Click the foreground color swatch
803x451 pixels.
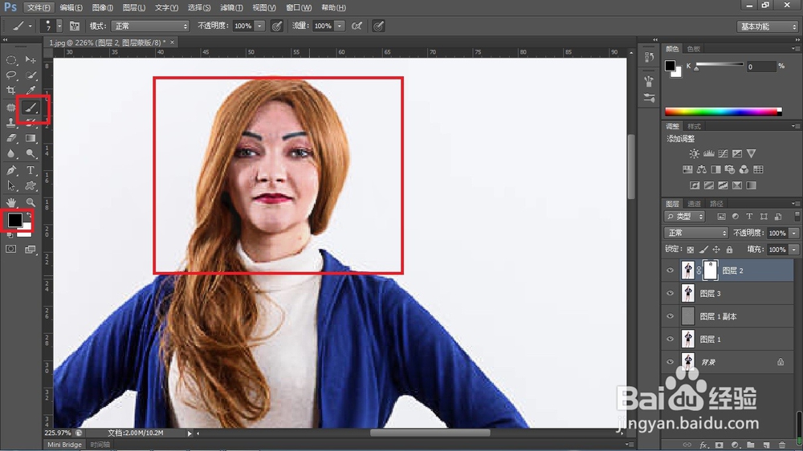[14, 220]
